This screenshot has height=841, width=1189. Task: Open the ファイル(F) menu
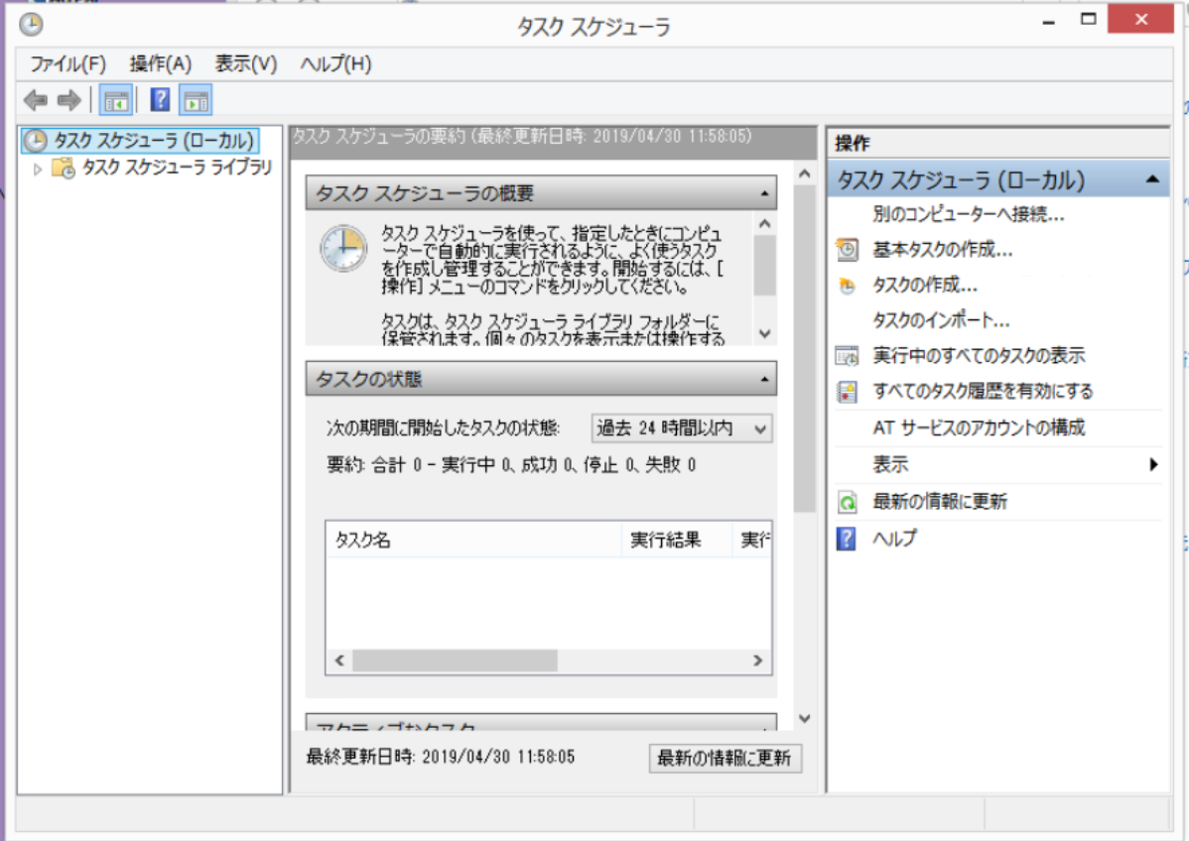pyautogui.click(x=67, y=63)
